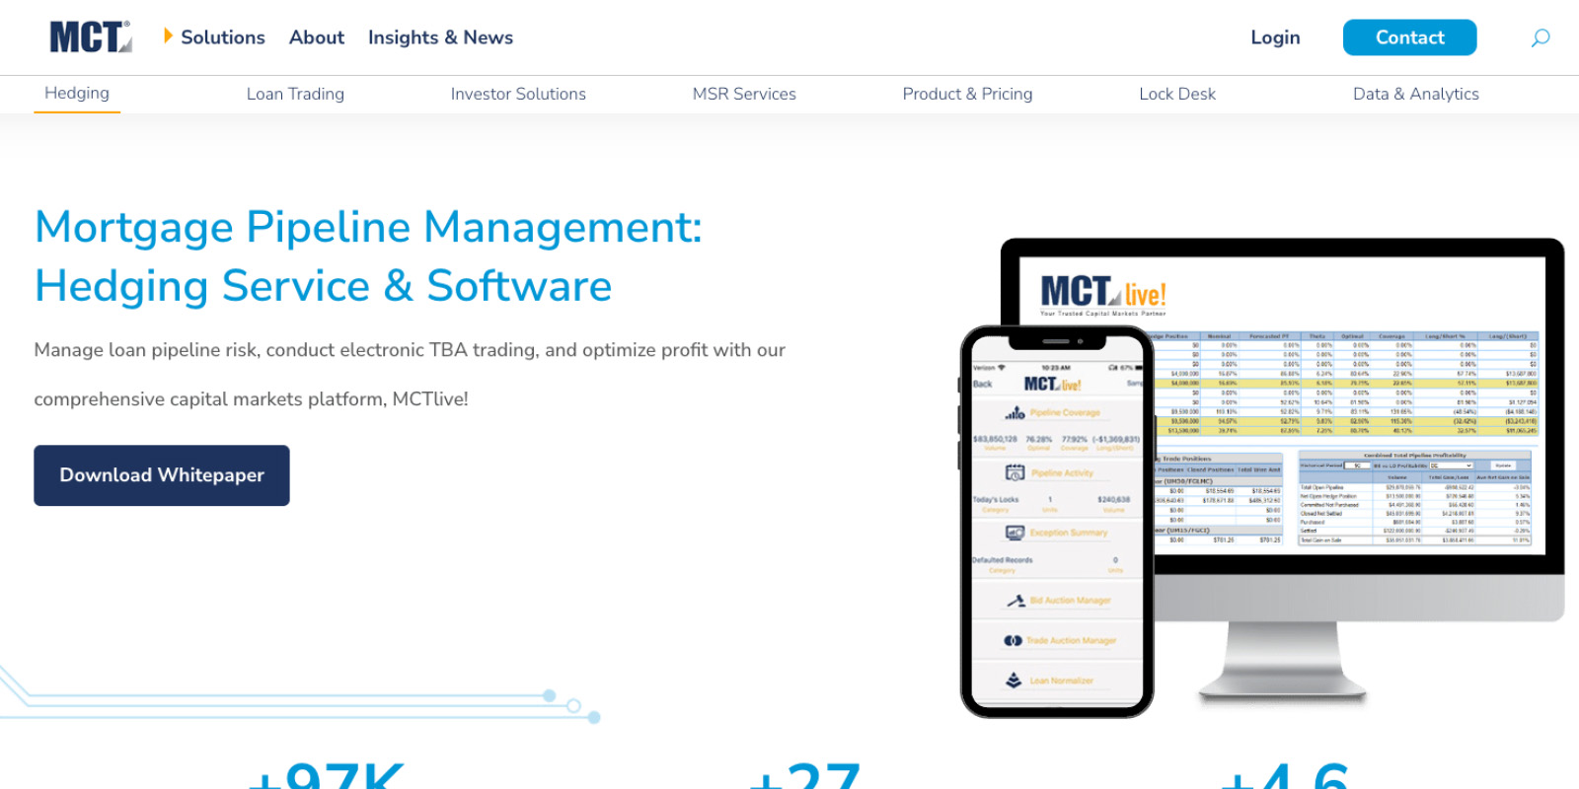
Task: Click the blue Contact button
Action: [x=1409, y=37]
